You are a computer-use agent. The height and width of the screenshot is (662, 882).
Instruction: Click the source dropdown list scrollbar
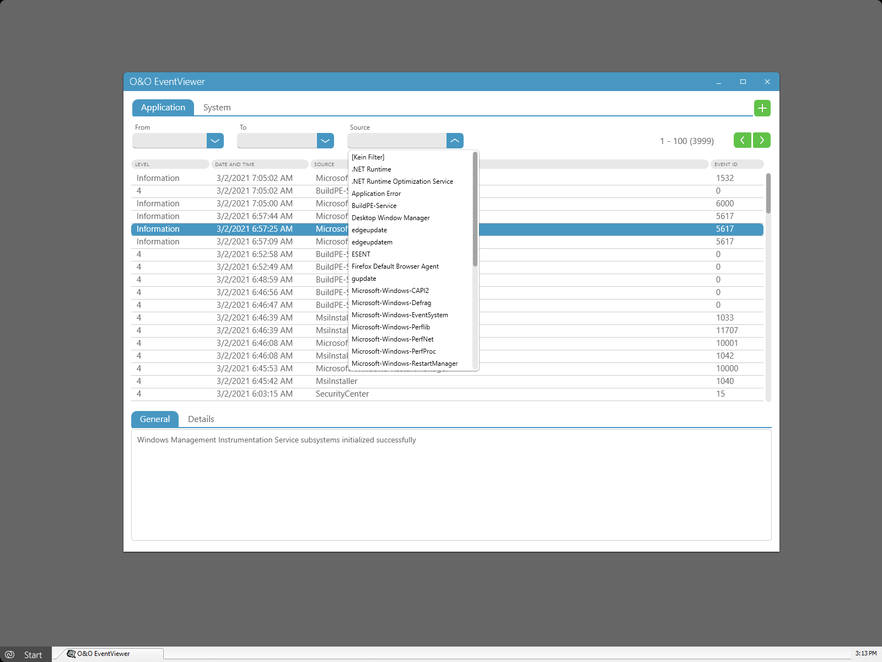[475, 210]
